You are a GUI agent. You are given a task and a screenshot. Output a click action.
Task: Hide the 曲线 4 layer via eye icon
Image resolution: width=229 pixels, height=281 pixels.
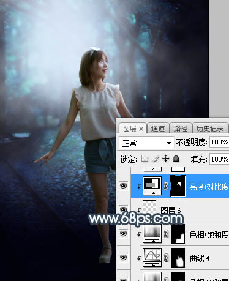(124, 258)
